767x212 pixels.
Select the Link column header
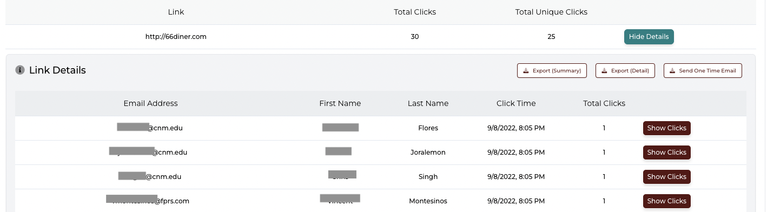pyautogui.click(x=176, y=11)
